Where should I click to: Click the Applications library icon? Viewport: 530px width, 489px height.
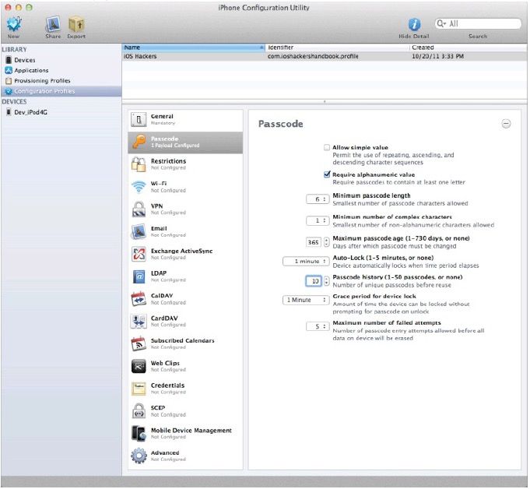(x=9, y=70)
